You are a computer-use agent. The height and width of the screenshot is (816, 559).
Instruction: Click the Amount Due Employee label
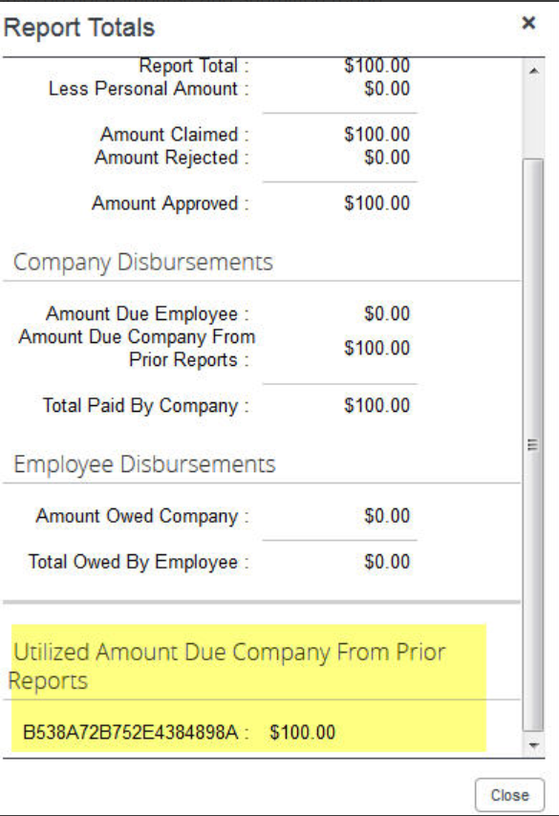(142, 313)
